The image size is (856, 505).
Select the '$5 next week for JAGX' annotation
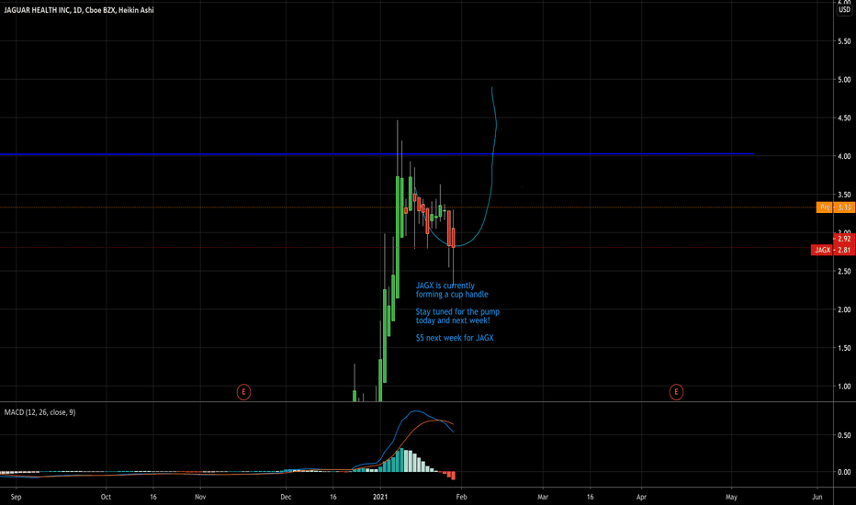tap(455, 338)
